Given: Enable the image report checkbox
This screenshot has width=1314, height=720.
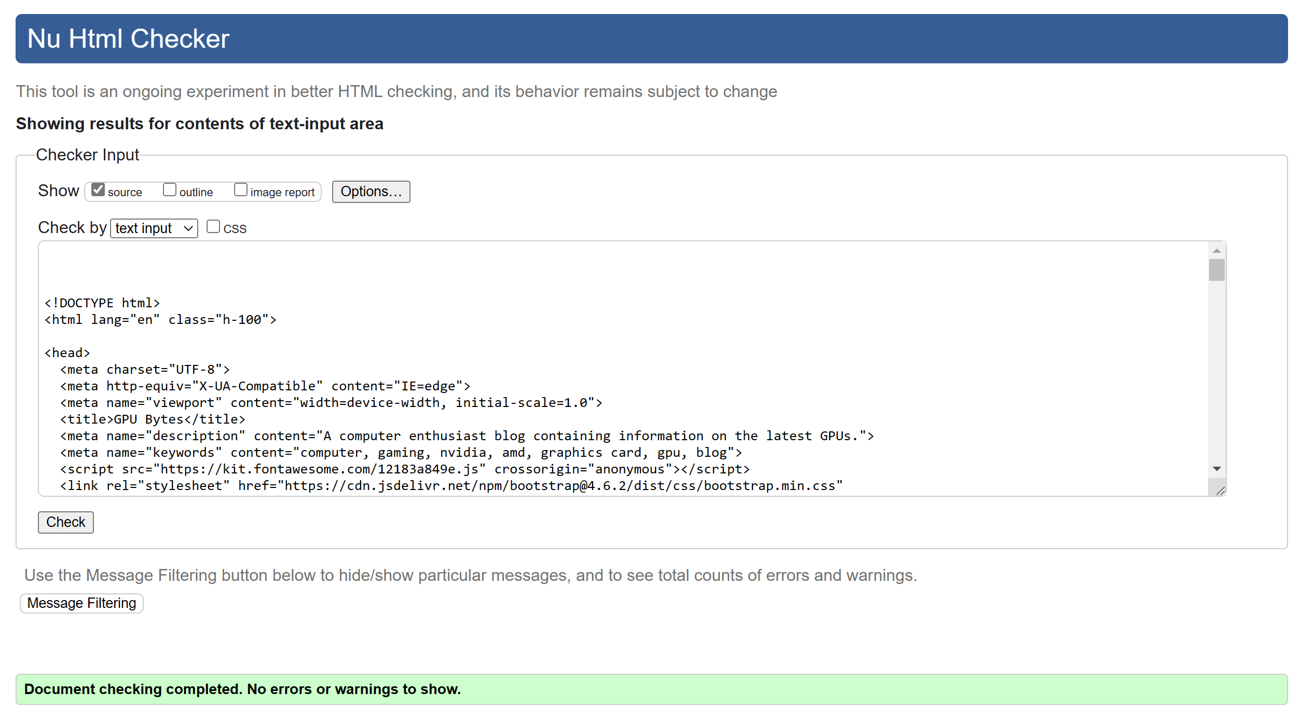Looking at the screenshot, I should (x=241, y=190).
